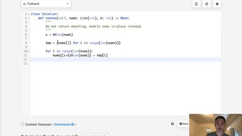Click the 'Do not return anything' docstring line
Screen dimensions: 242x136
pyautogui.click(x=94, y=26)
